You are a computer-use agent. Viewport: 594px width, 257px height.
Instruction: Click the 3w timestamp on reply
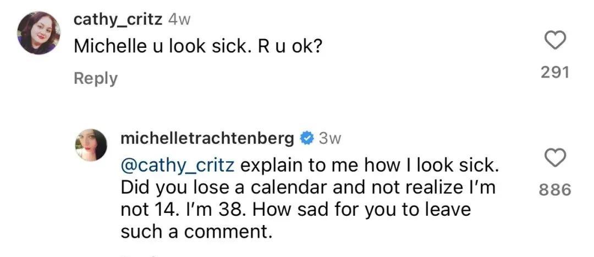(x=330, y=138)
